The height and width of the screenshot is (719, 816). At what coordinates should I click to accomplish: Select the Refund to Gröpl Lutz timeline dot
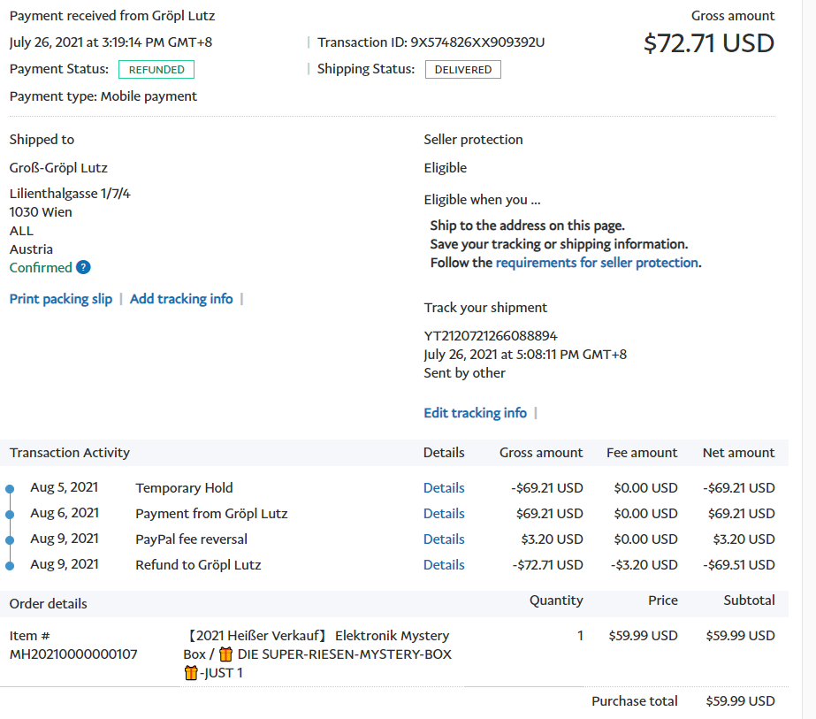(10, 566)
